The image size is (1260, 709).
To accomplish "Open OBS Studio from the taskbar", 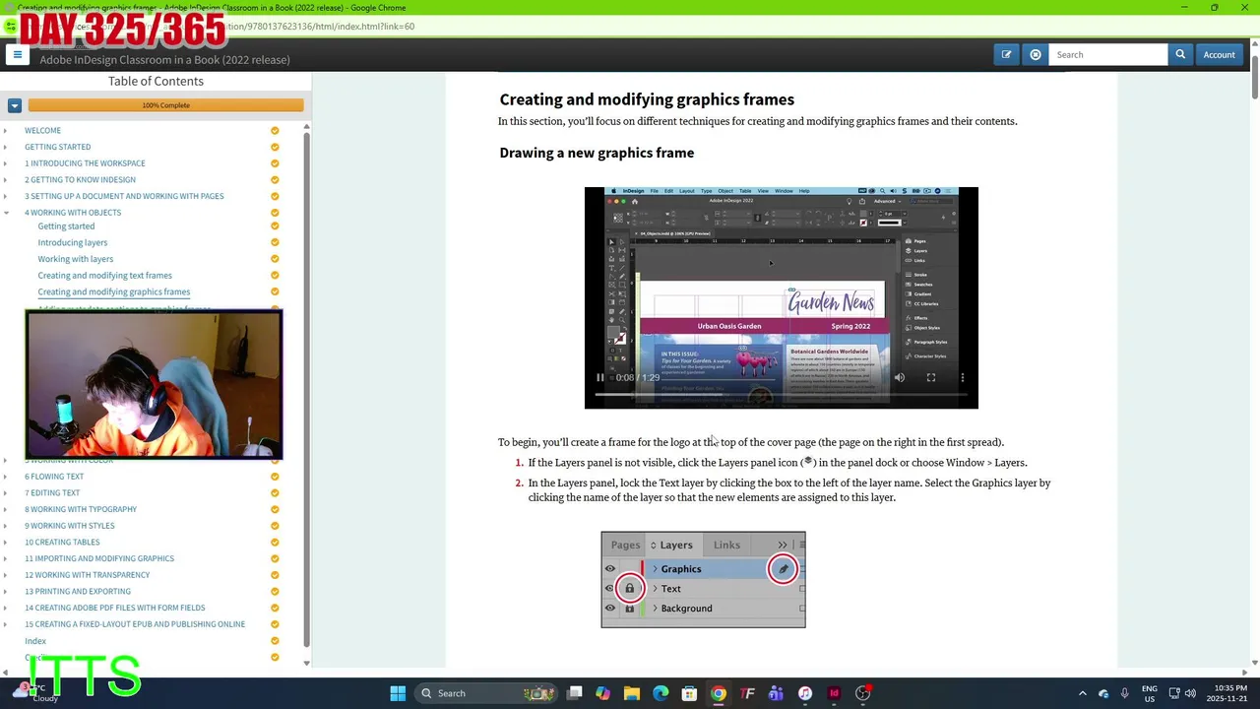I will 862,693.
